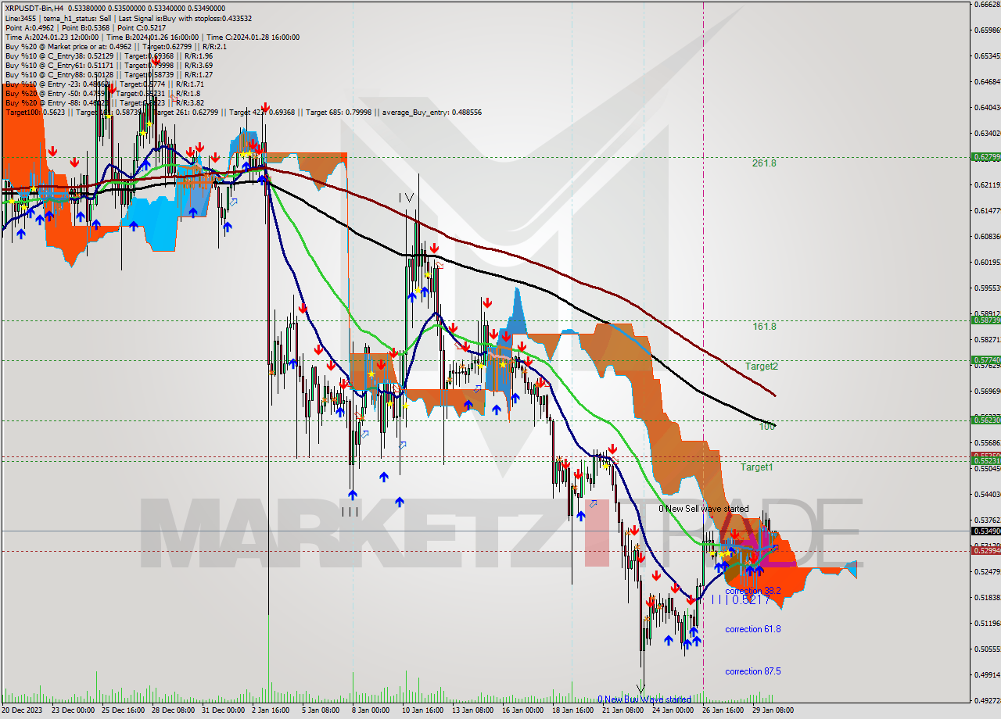Click the '261.8' Fibonacci level label
This screenshot has width=1001, height=719.
764,163
